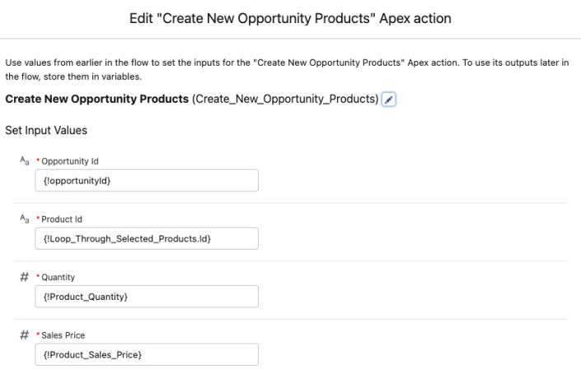Click the text-type icon beside Opportunity Id

[24, 161]
